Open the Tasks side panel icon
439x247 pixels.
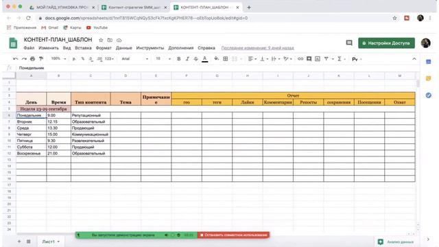[x=428, y=95]
